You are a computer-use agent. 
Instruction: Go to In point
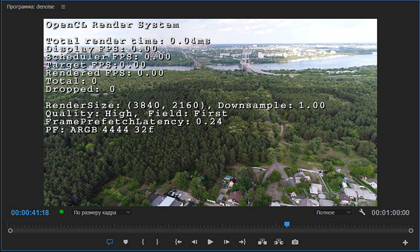click(x=178, y=242)
